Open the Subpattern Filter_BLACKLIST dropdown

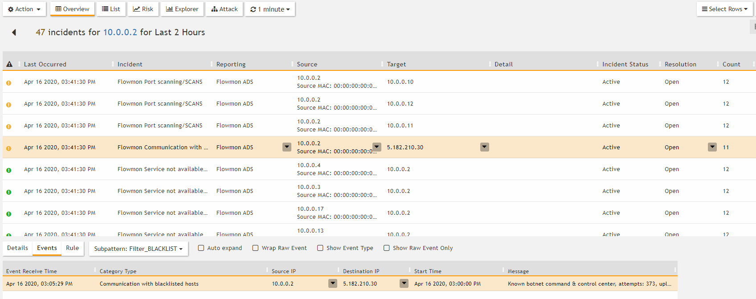138,249
